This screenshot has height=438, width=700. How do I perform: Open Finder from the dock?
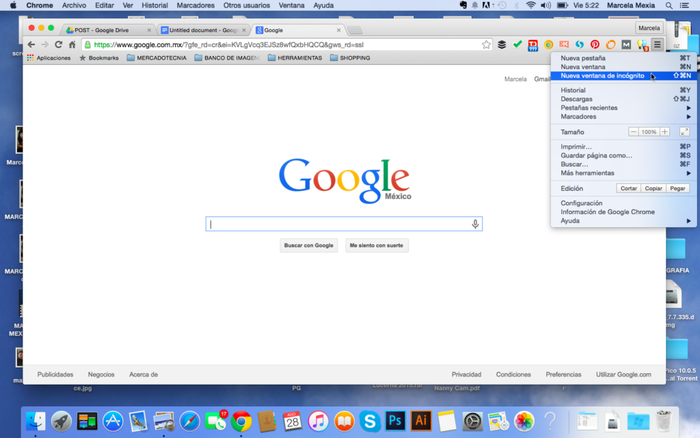[x=36, y=421]
